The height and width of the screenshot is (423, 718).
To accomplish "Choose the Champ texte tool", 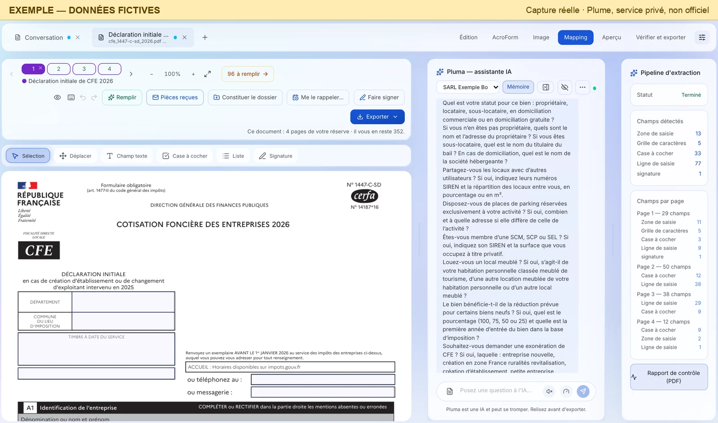I will tap(127, 156).
